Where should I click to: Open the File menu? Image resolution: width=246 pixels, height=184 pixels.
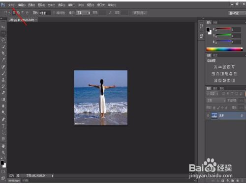12,5
